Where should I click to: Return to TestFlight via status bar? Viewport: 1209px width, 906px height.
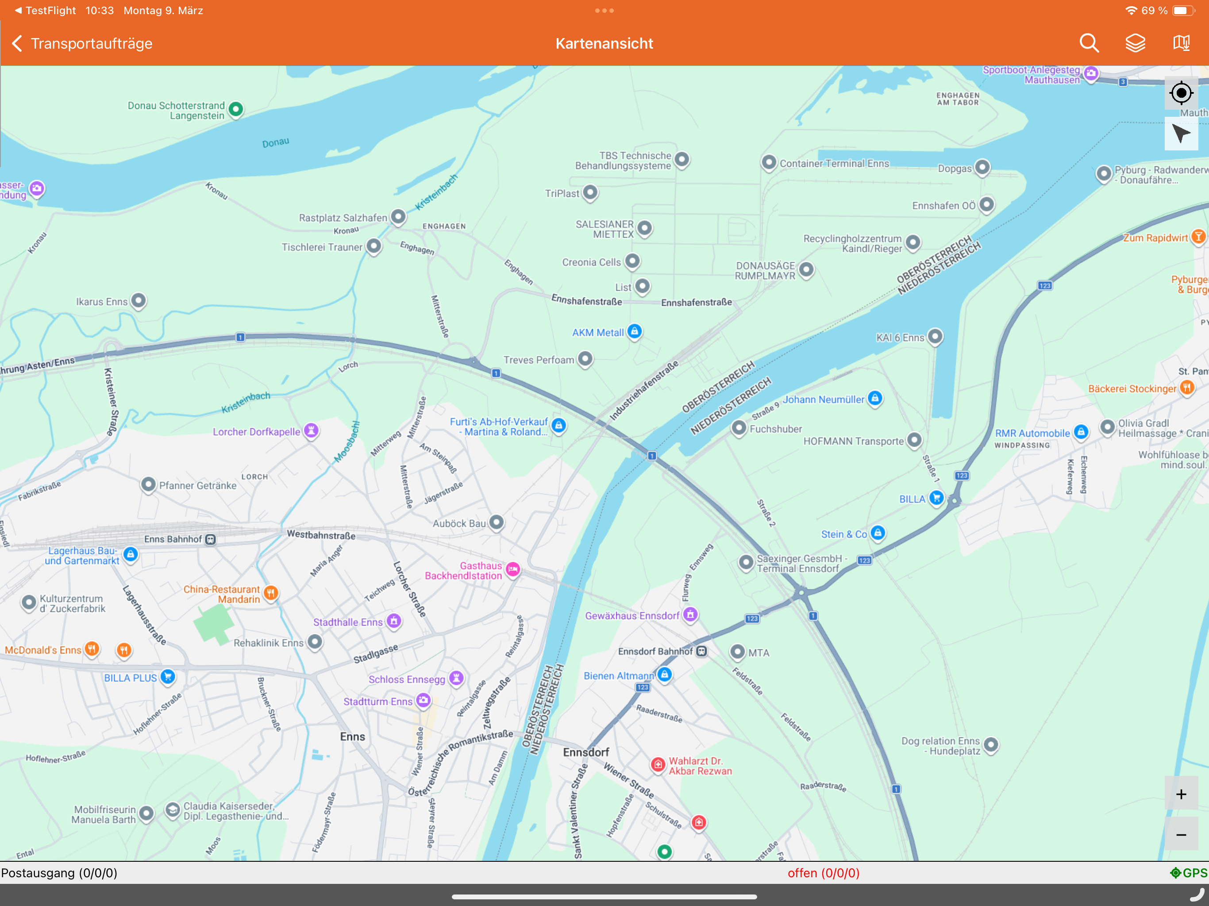click(x=45, y=10)
